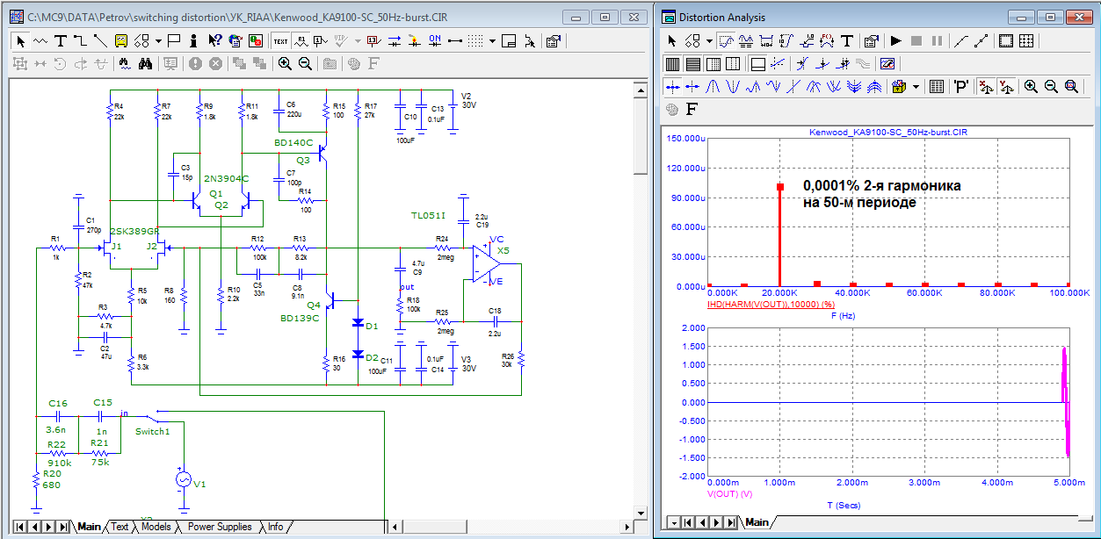Open the dropdown beside the analysis toolbox icon
This screenshot has width=1101, height=539.
point(916,86)
